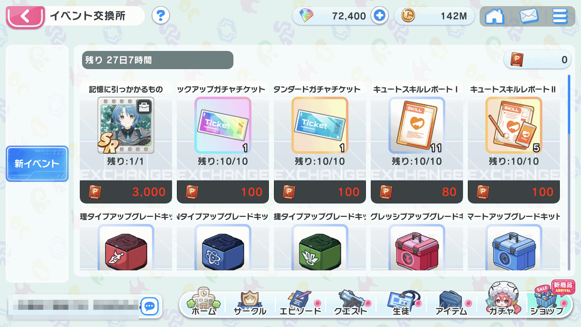581x327 pixels.
Task: Select the 新イベント tab
Action: pyautogui.click(x=37, y=163)
